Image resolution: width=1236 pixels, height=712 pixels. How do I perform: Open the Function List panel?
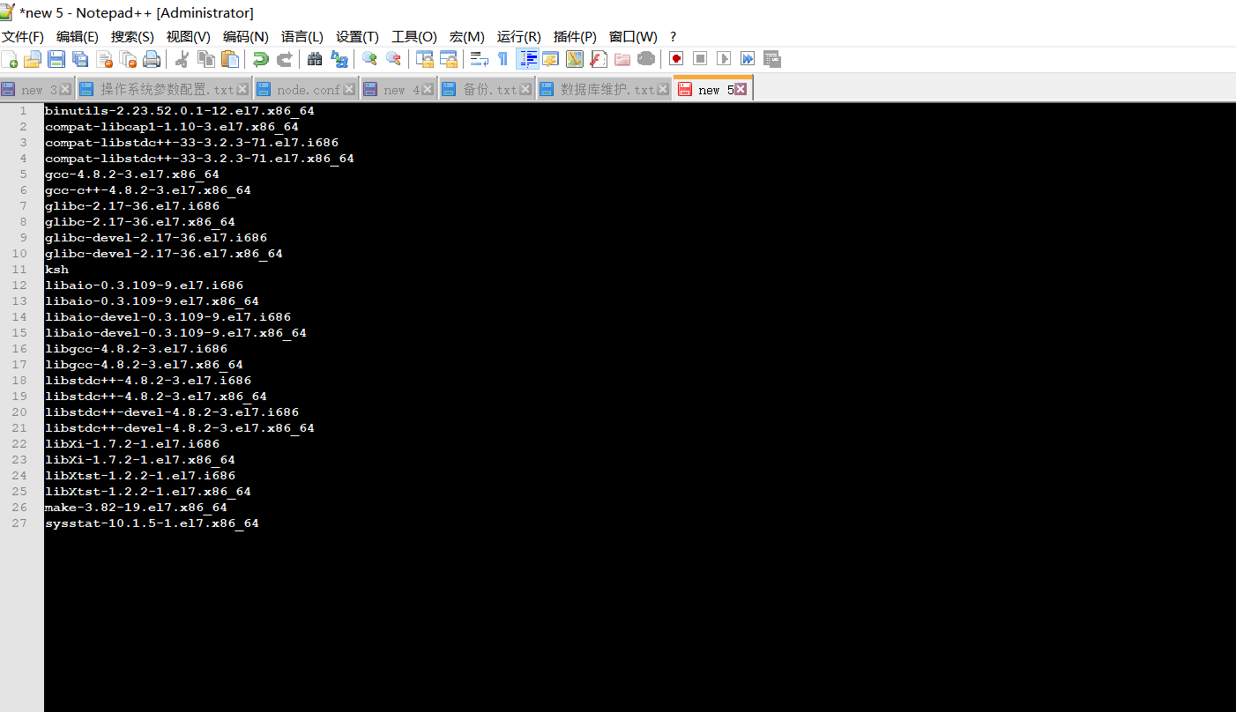coord(599,59)
